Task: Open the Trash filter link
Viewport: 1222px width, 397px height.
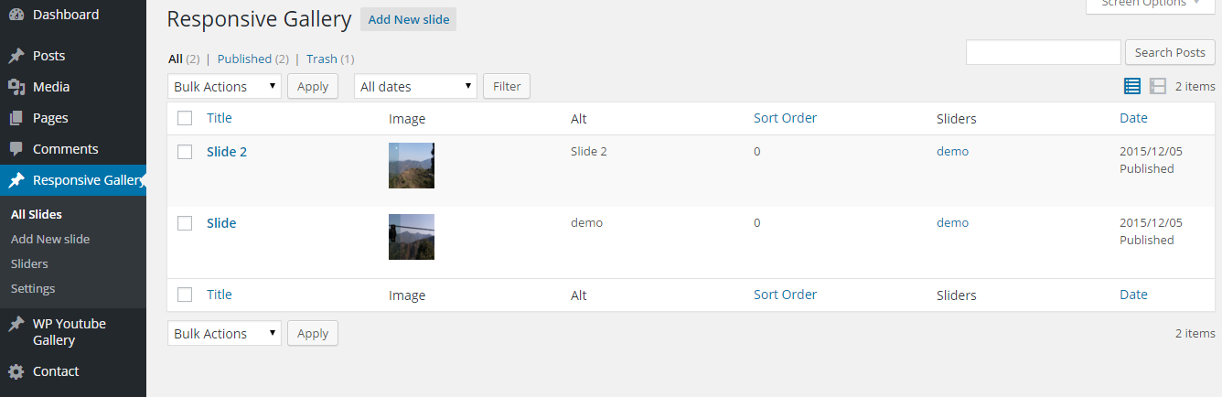Action: coord(321,59)
